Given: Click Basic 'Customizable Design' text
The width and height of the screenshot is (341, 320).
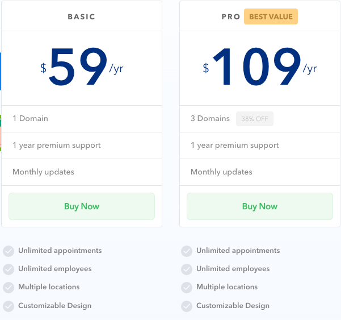Looking at the screenshot, I should pos(55,306).
